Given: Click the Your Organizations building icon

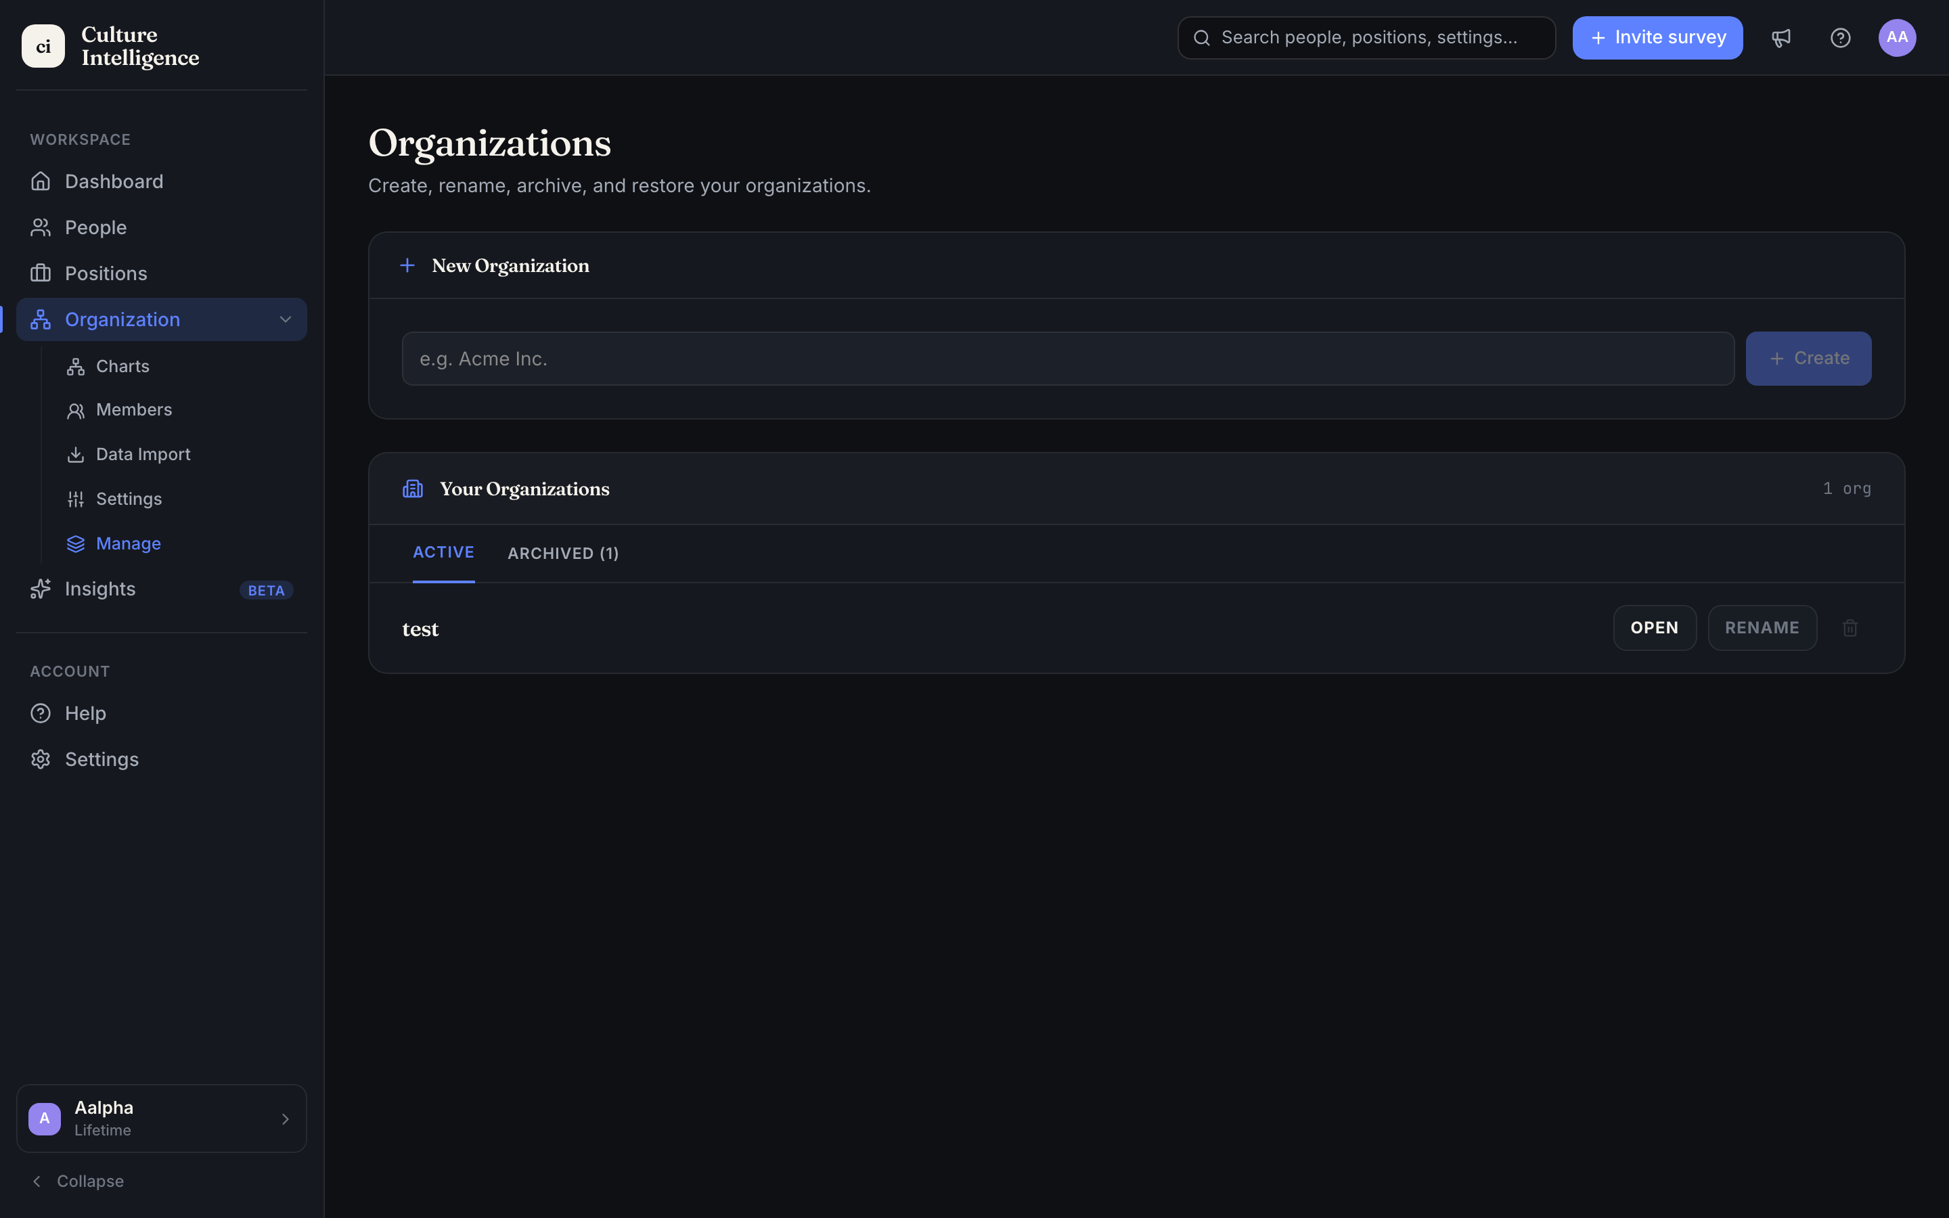Looking at the screenshot, I should pos(413,489).
